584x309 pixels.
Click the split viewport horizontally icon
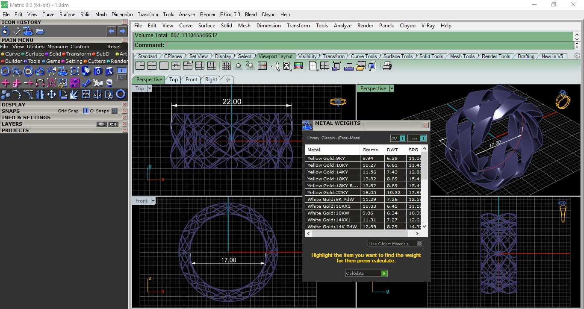coord(200,66)
